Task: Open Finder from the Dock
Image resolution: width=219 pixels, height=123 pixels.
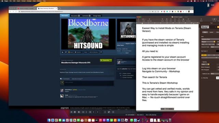Action: tap(49, 120)
